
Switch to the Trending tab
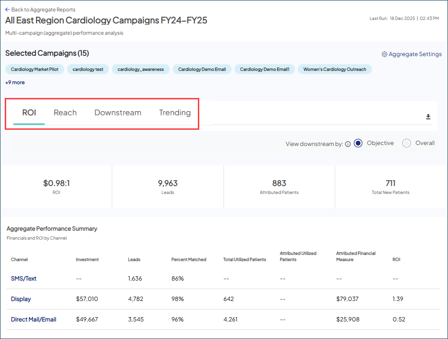(175, 113)
